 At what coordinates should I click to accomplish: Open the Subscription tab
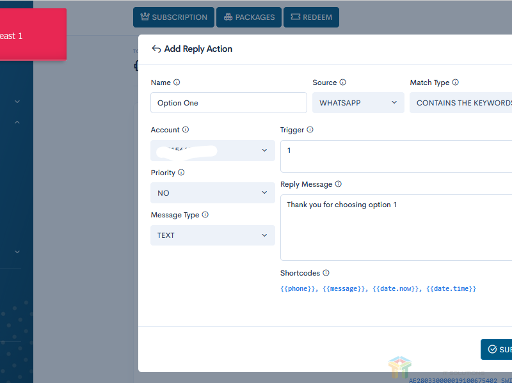point(173,17)
